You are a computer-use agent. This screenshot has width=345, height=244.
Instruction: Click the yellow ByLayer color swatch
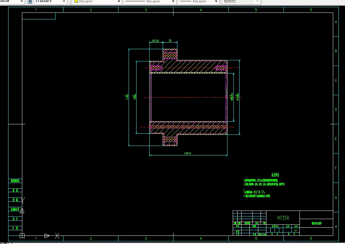[76, 1]
